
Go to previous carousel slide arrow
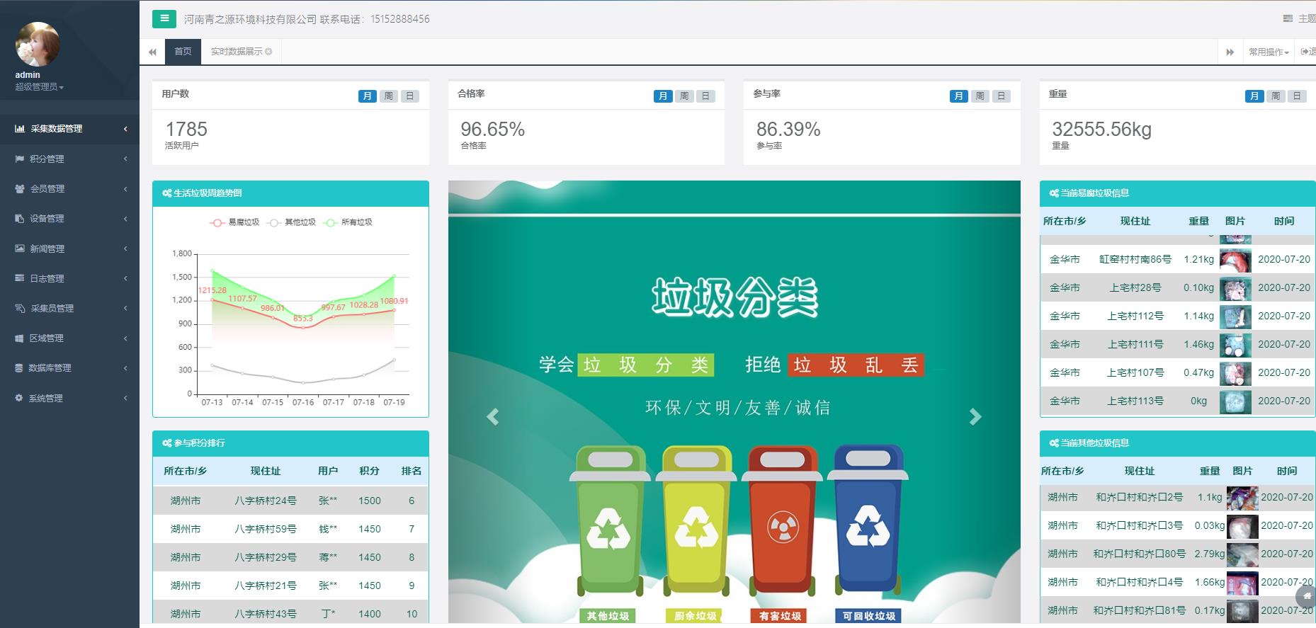tap(493, 417)
